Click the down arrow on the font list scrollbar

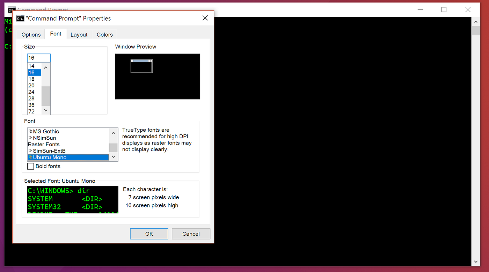(x=113, y=157)
